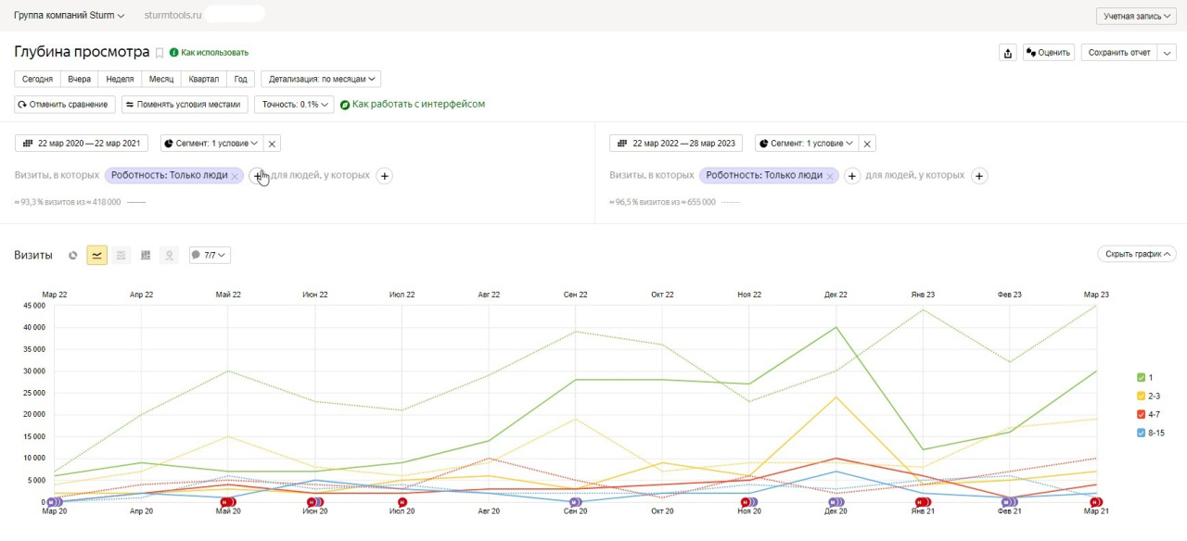Select the Сегодня period tab
Image resolution: width=1187 pixels, height=541 pixels.
[37, 80]
